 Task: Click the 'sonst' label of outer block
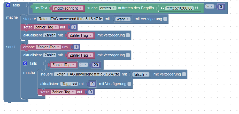click(x=11, y=47)
